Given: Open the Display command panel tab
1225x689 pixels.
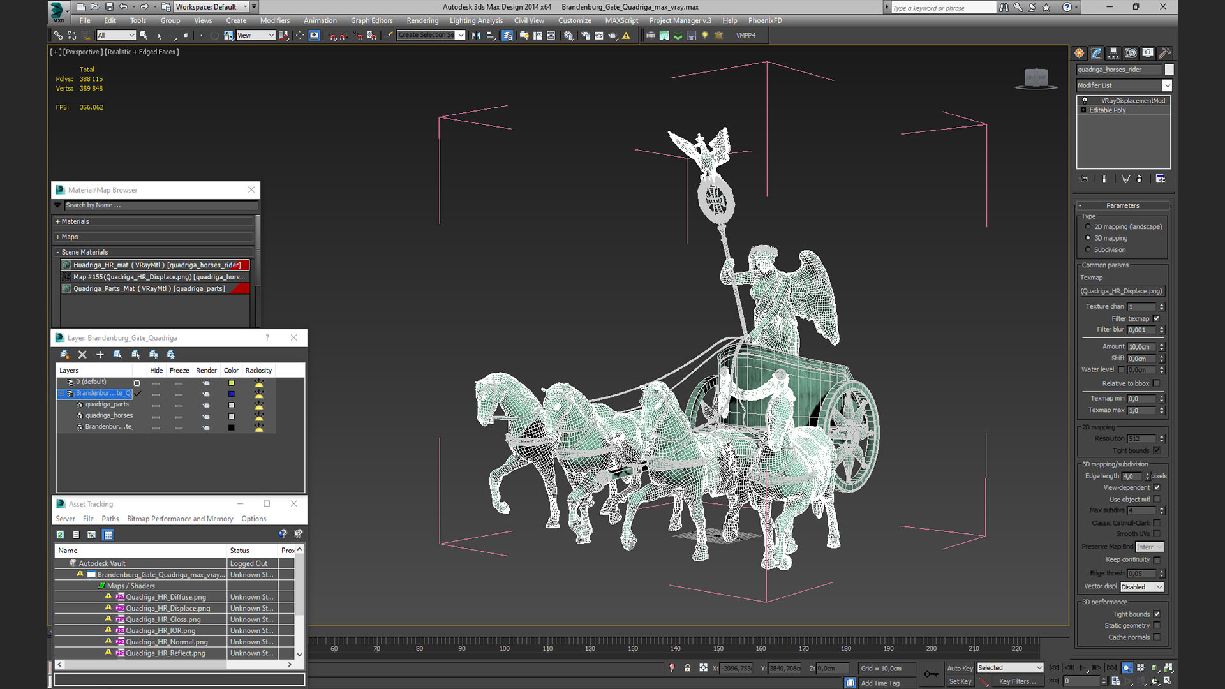Looking at the screenshot, I should pyautogui.click(x=1148, y=53).
